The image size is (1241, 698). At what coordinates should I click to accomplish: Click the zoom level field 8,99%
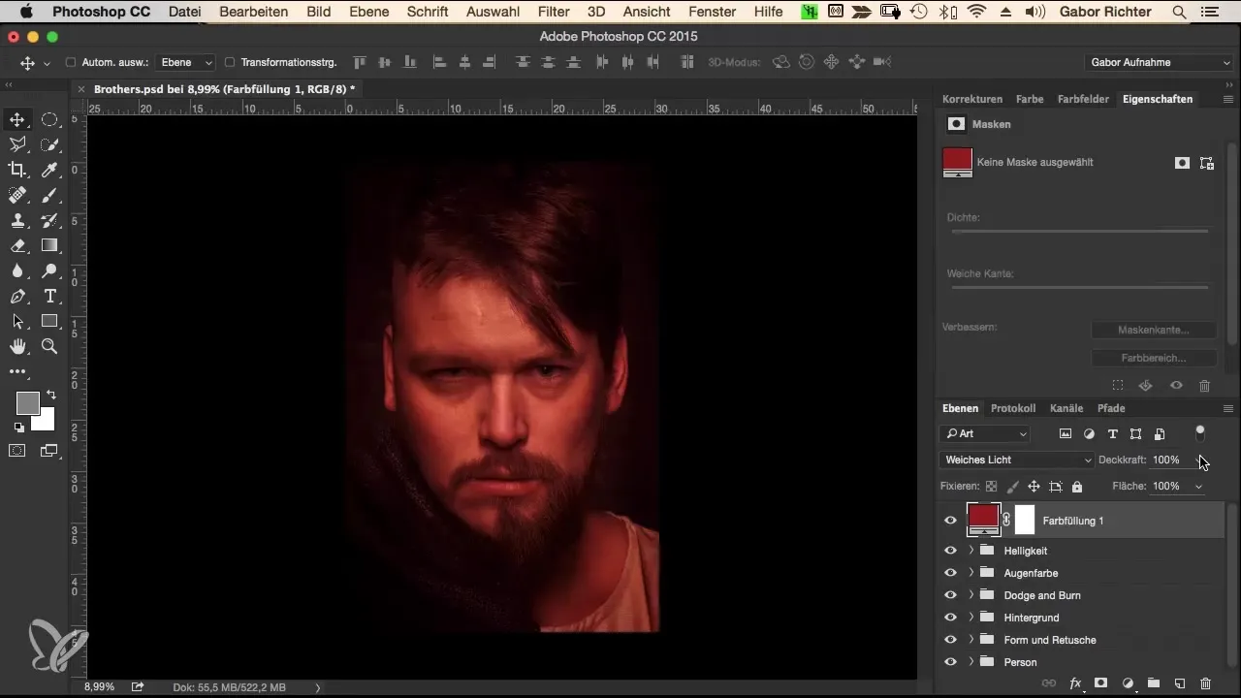pyautogui.click(x=99, y=686)
